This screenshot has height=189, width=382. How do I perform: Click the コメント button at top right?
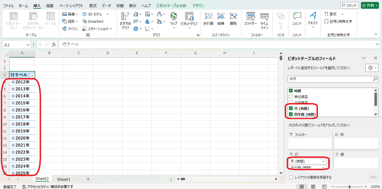[x=349, y=5]
